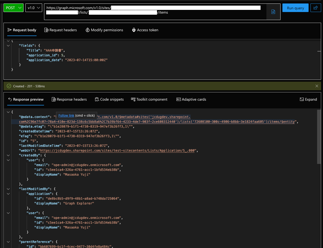The image size is (323, 248).
Task: Open the POST HTTP method dropdown
Action: [x=13, y=8]
